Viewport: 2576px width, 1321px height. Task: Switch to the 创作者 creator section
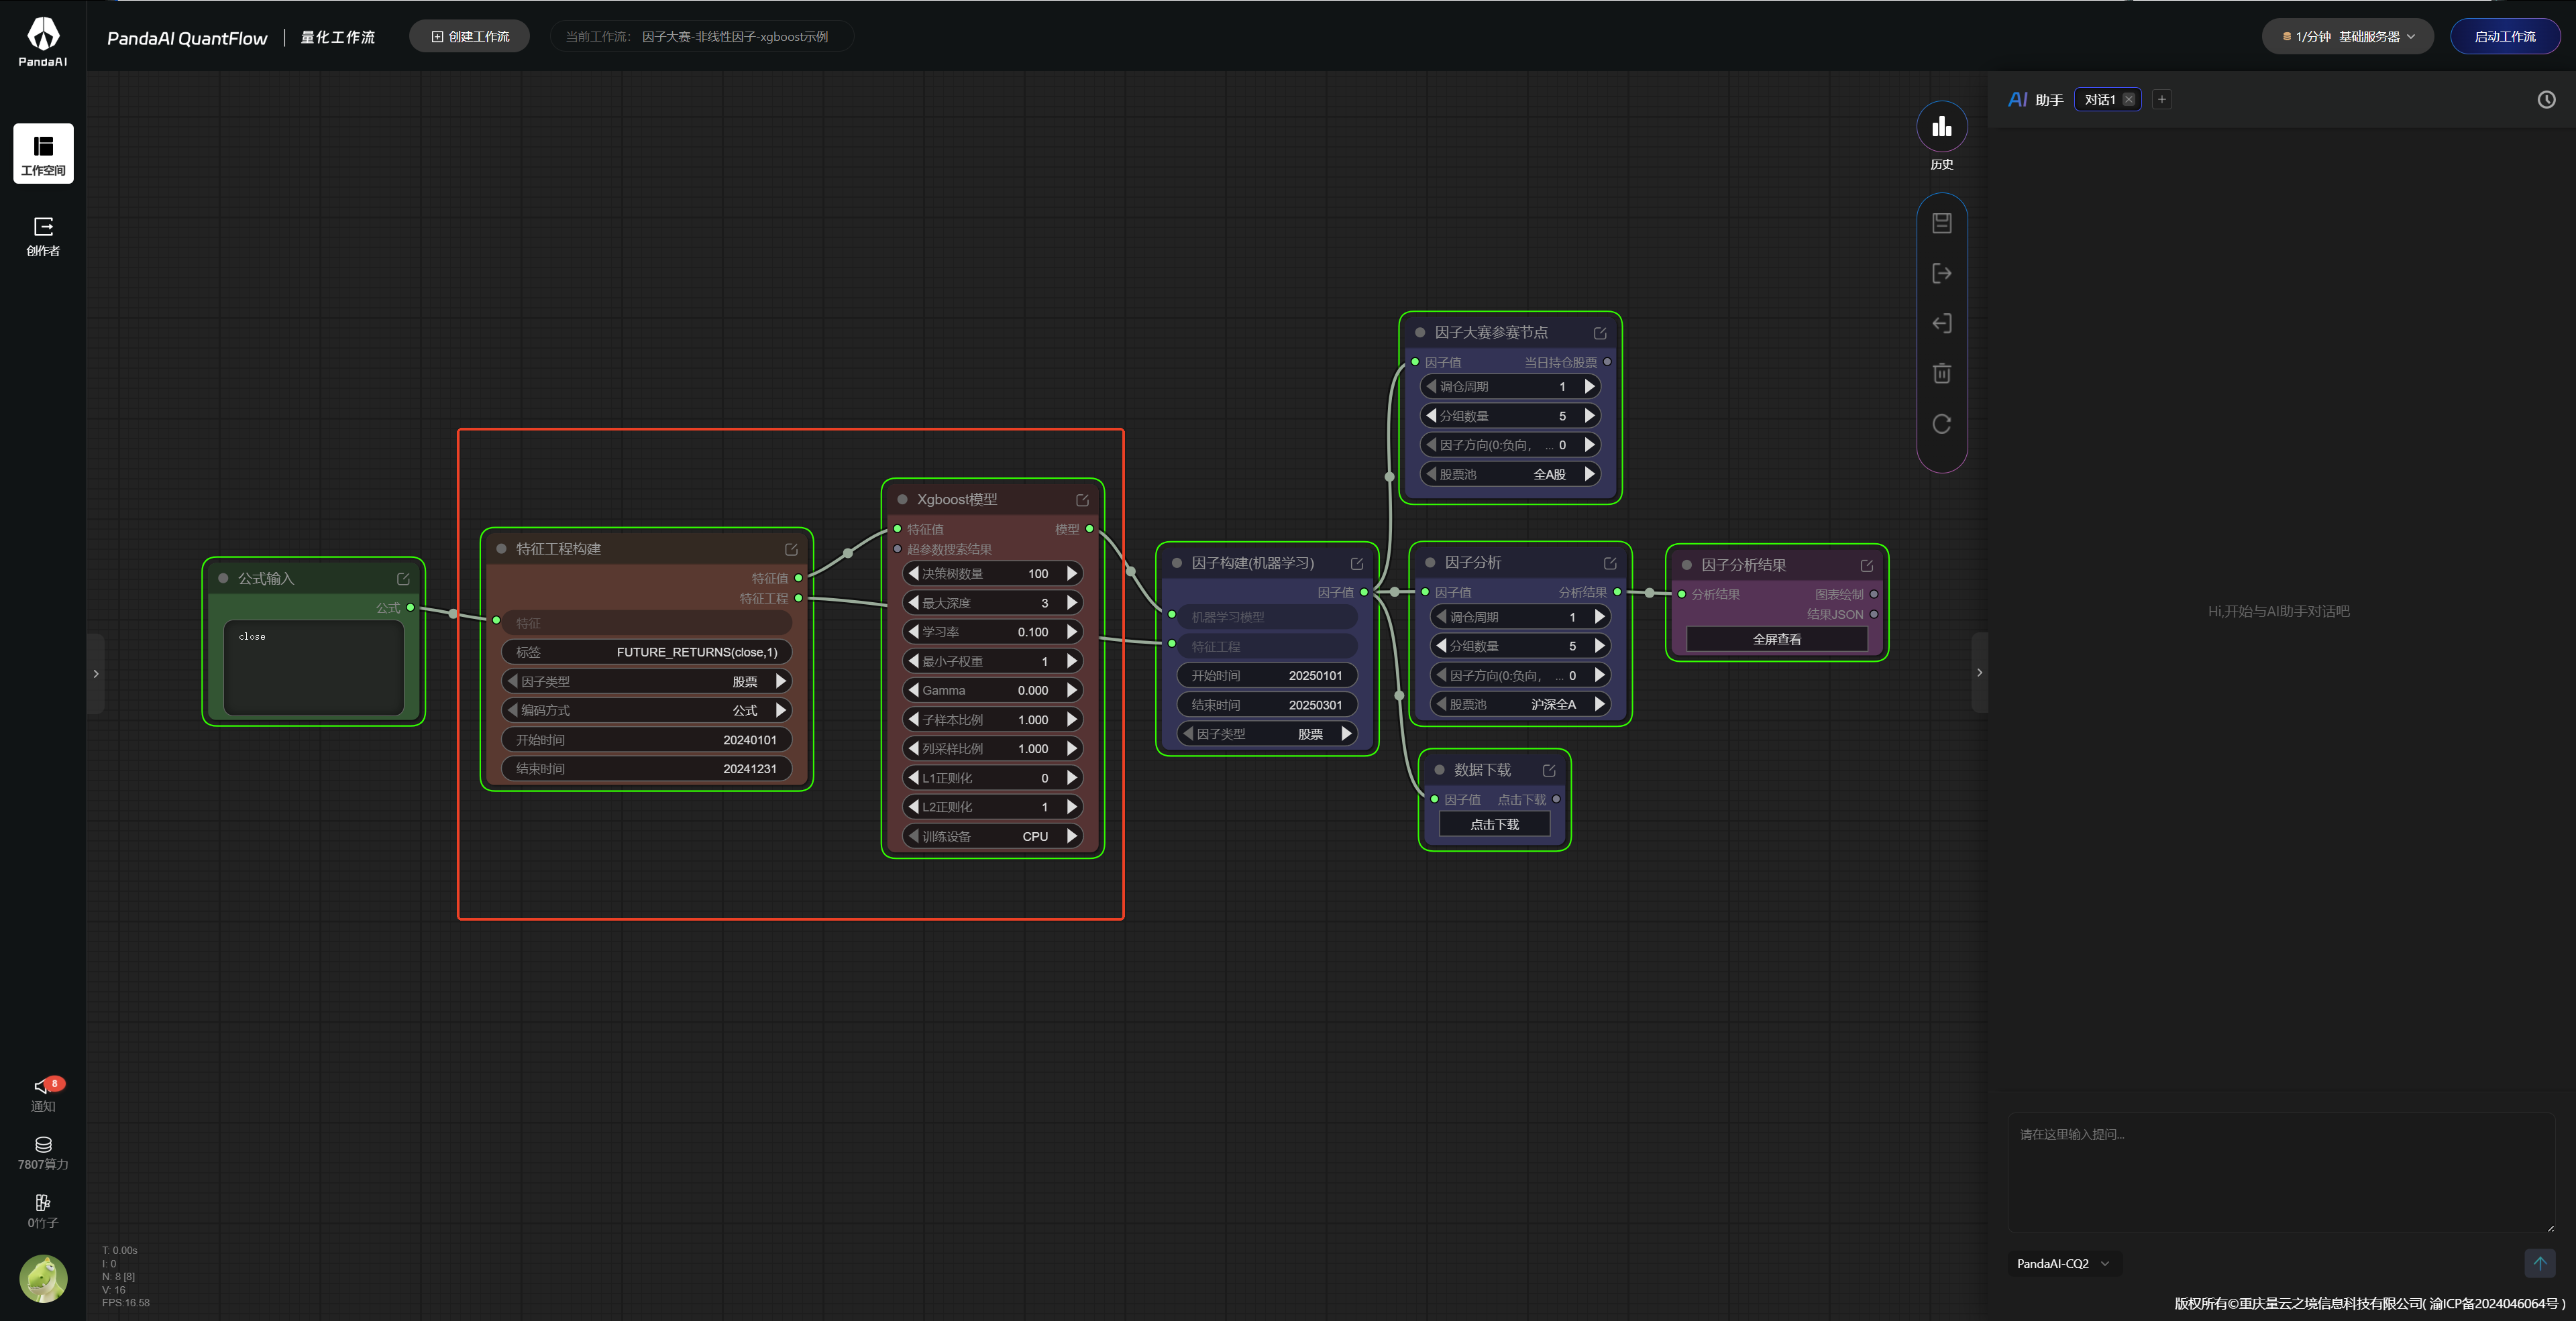[x=43, y=237]
